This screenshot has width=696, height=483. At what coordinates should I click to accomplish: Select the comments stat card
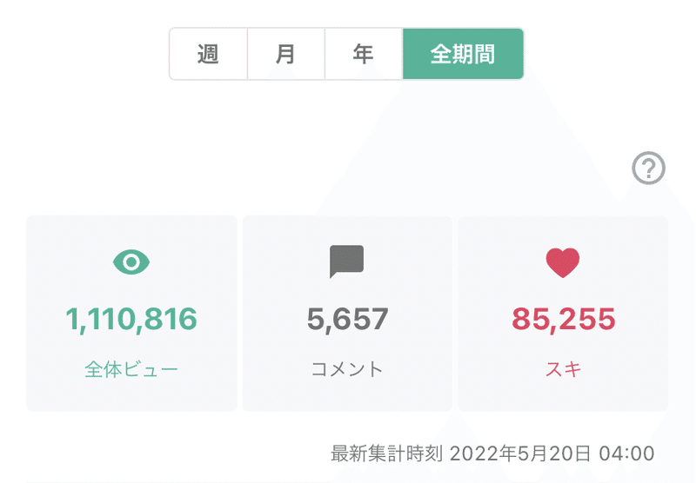347,314
